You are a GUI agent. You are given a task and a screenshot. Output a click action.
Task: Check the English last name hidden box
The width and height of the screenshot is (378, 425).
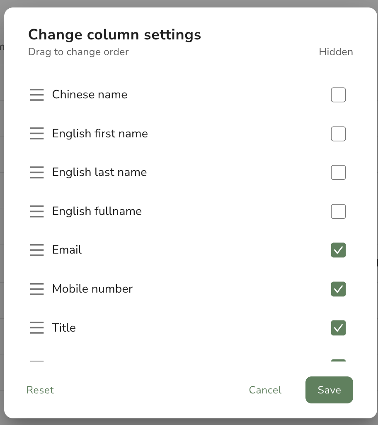tap(338, 172)
